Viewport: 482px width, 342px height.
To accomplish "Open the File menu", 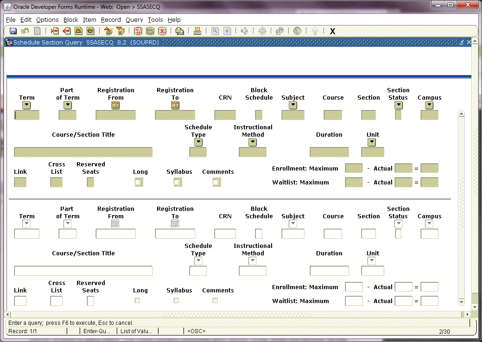I will pyautogui.click(x=11, y=19).
